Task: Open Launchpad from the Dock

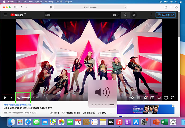Action: (20, 122)
